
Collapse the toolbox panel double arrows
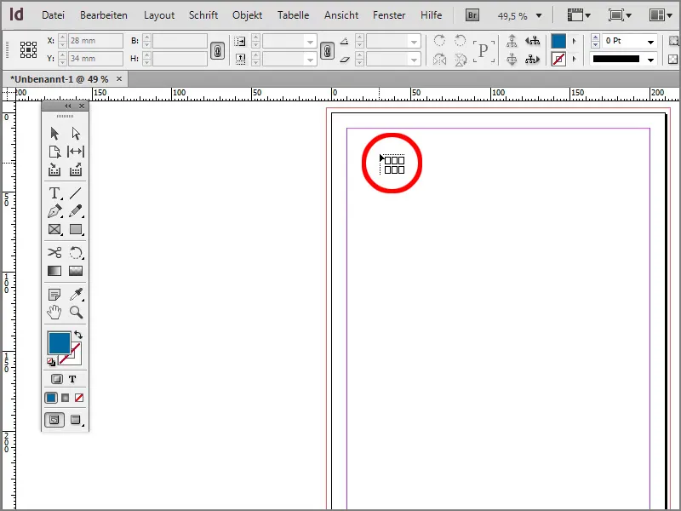coord(68,106)
